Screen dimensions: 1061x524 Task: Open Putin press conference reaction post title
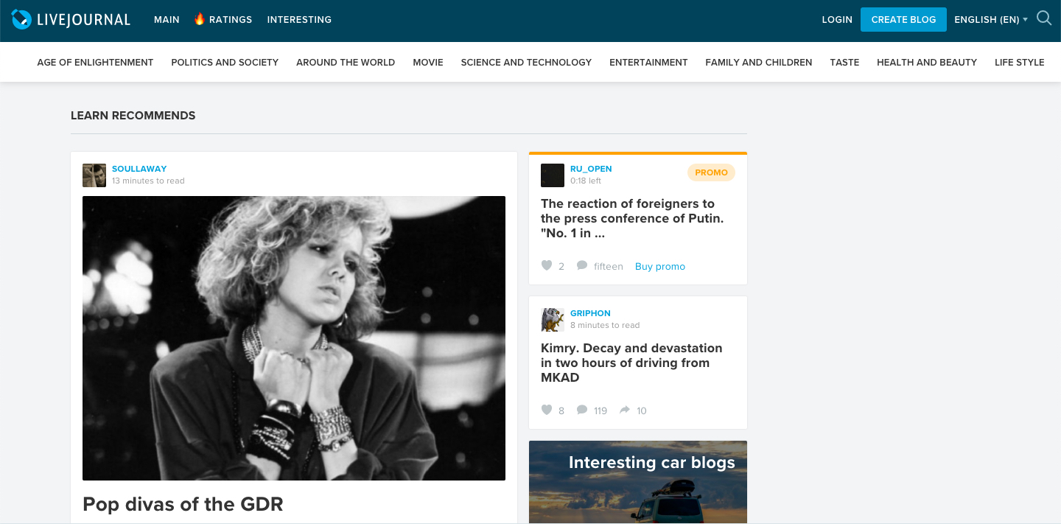[632, 218]
